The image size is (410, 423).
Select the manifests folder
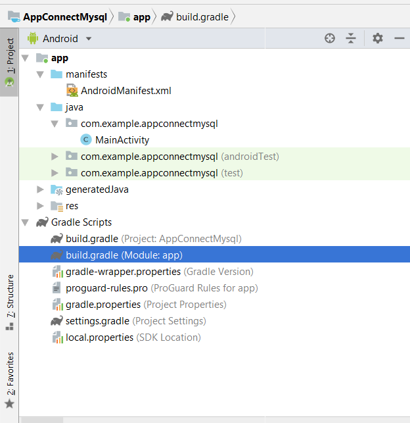coord(214,74)
